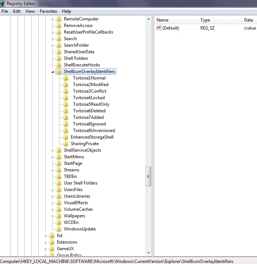Click the Tortoise7Added folder icon
This screenshot has width=257, height=264.
coord(66,117)
